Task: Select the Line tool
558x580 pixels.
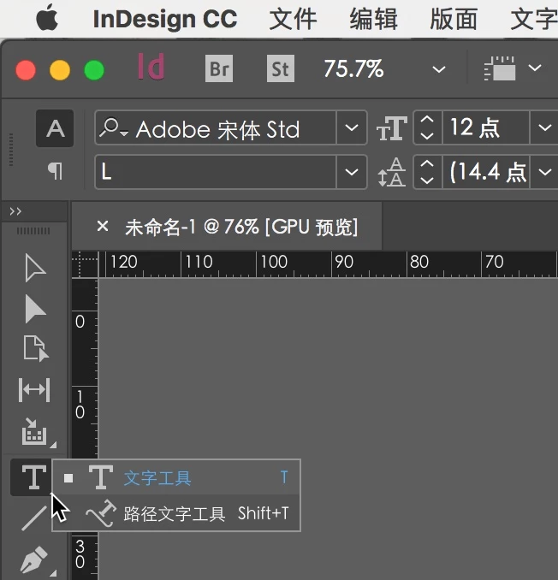Action: click(x=34, y=518)
